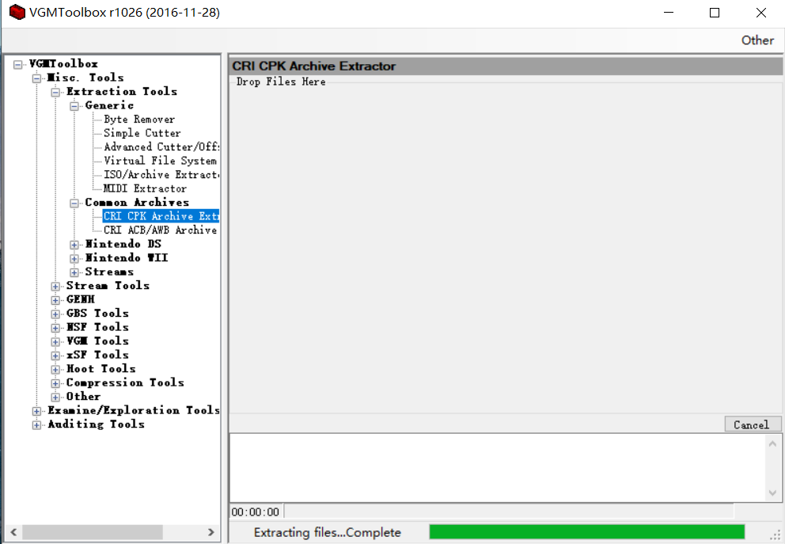Select the Extraction Tools label
Image resolution: width=785 pixels, height=544 pixels.
(122, 91)
